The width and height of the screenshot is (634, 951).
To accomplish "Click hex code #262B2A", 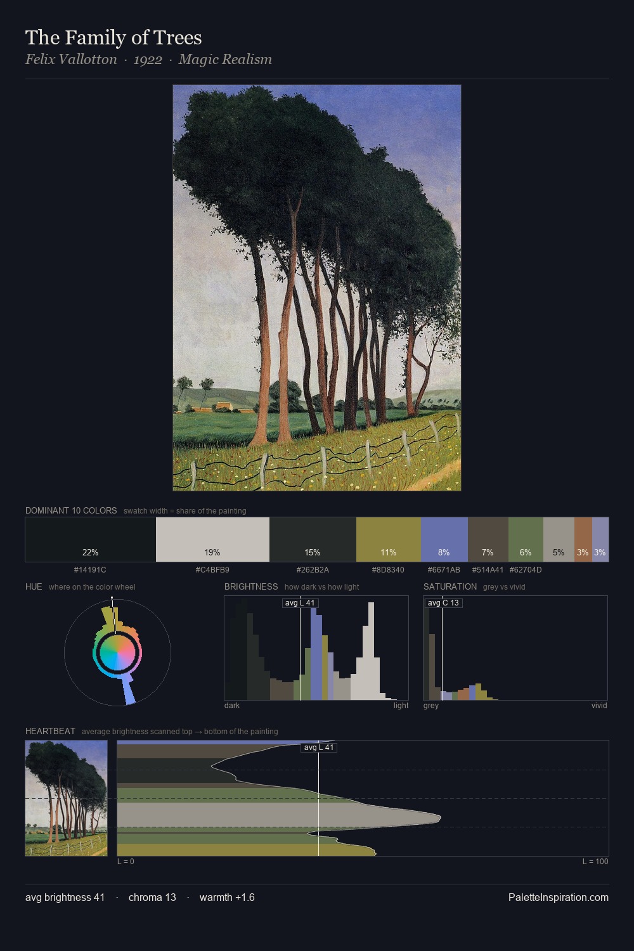I will coord(313,570).
